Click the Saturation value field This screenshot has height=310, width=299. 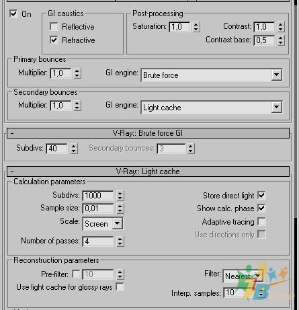coord(179,27)
